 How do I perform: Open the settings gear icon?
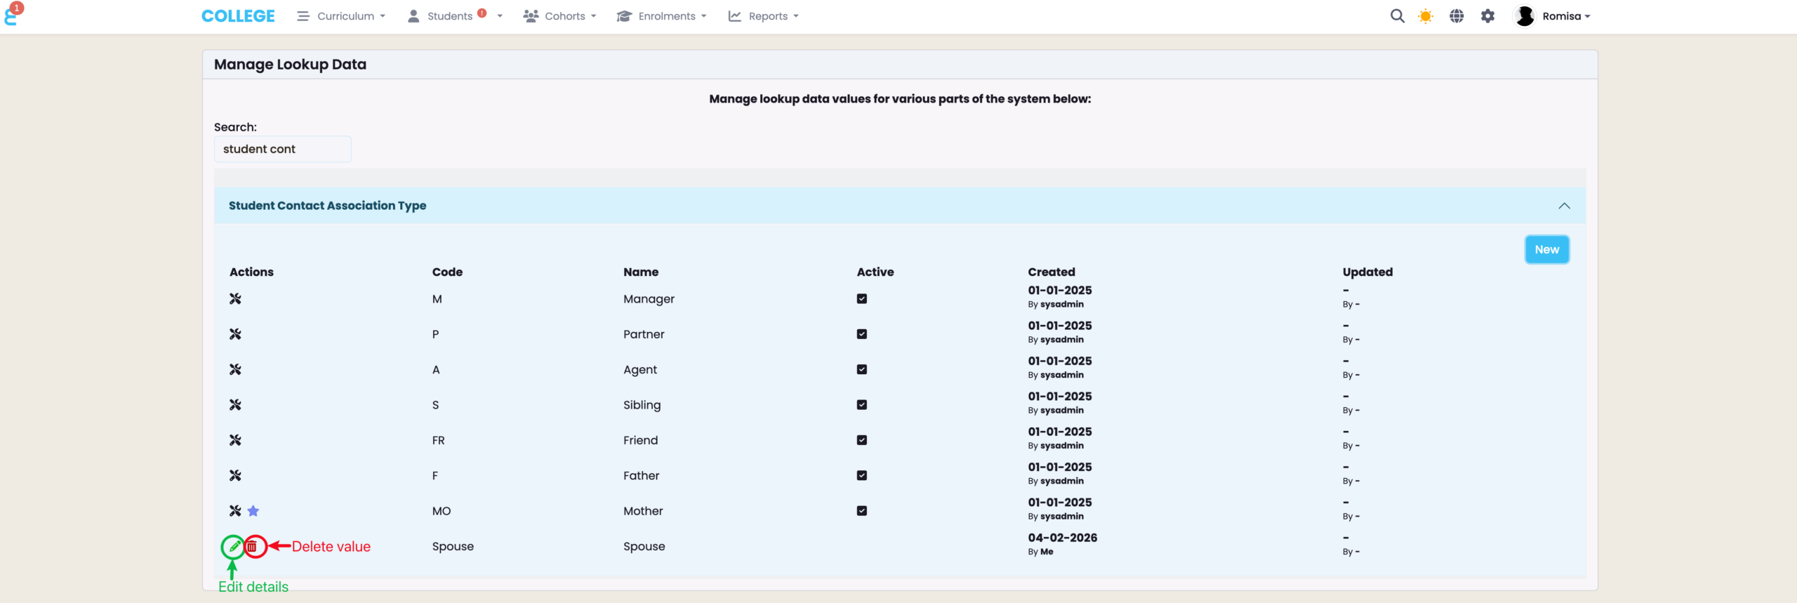point(1487,16)
